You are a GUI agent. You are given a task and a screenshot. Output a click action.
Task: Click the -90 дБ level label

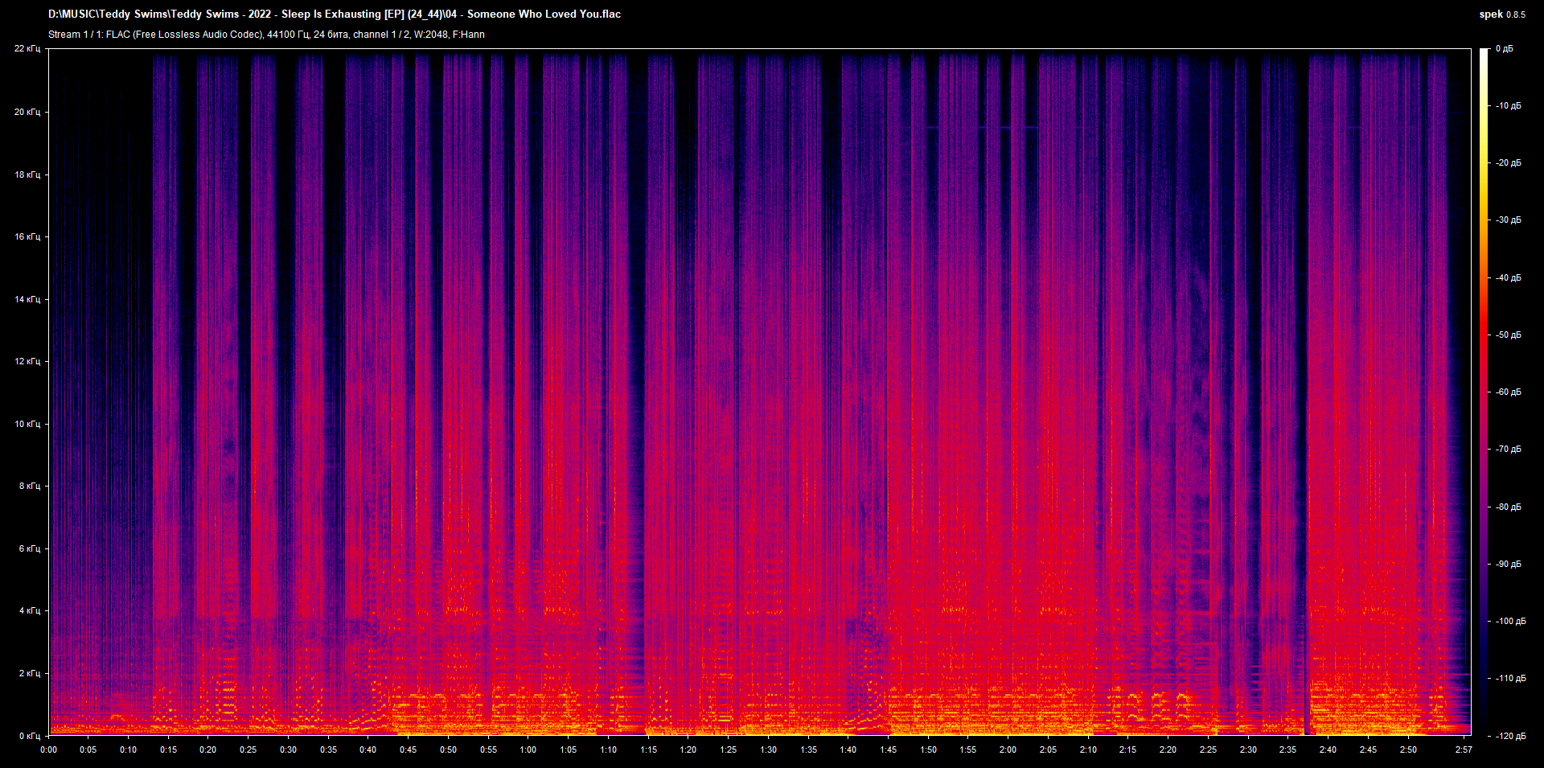1509,565
